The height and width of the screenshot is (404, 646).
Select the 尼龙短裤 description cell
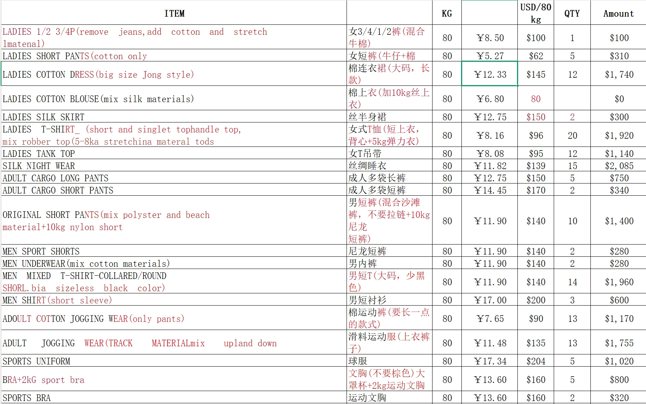389,251
